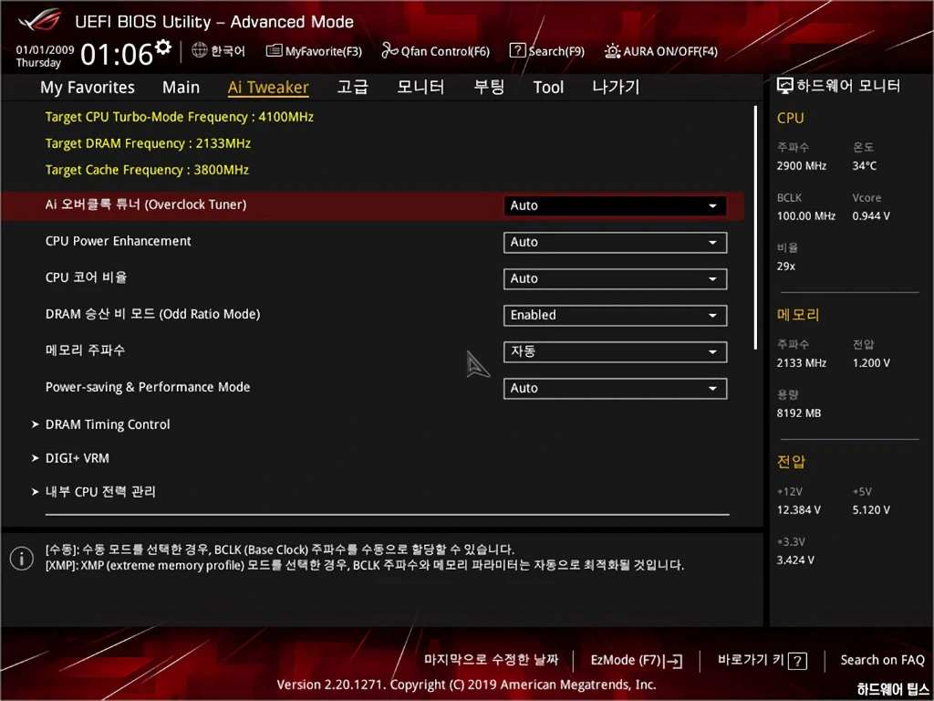This screenshot has height=701, width=934.
Task: Switch to Main tab
Action: tap(182, 87)
